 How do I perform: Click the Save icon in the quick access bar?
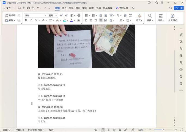[19, 8]
